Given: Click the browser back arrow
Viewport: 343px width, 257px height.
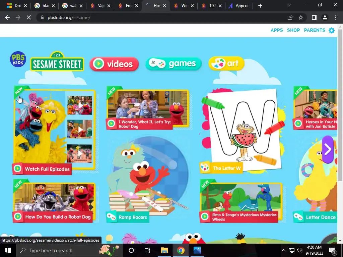Looking at the screenshot, I should pos(7,17).
